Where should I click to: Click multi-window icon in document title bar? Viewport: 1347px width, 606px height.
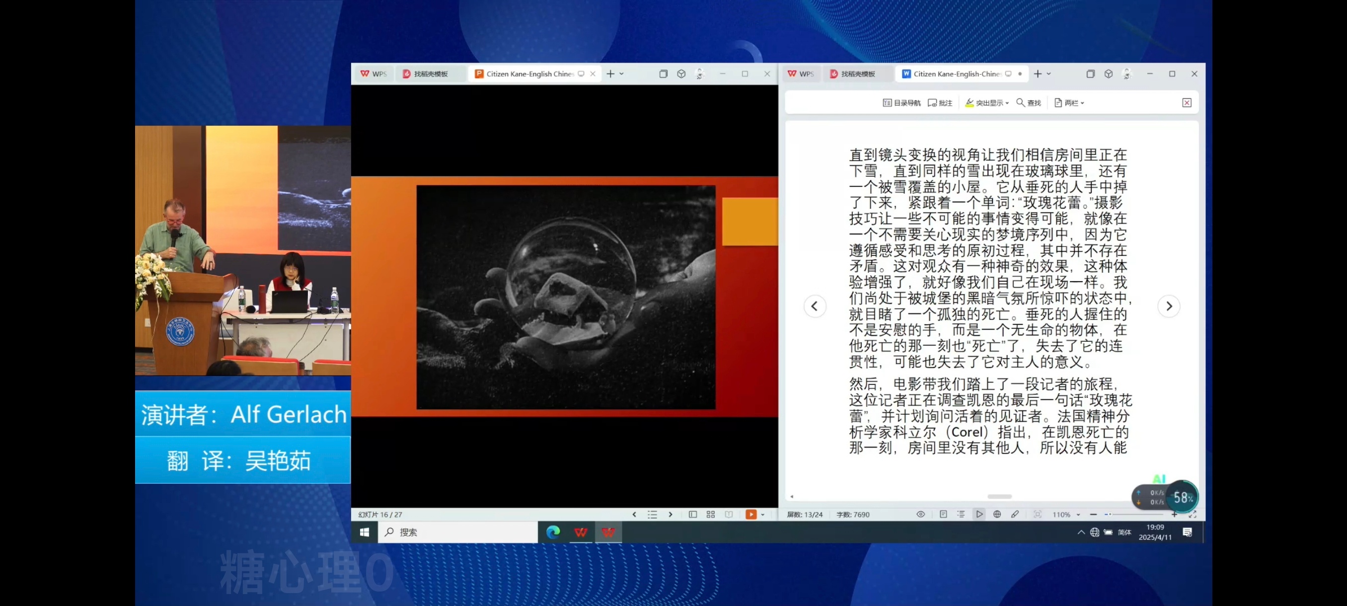pyautogui.click(x=1090, y=74)
